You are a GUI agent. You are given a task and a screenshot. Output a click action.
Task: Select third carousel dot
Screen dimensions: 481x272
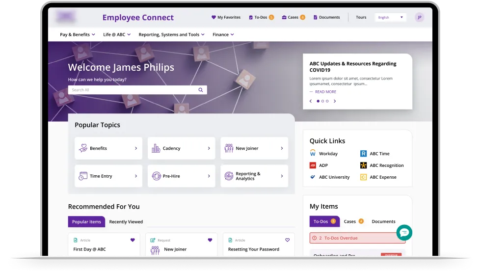pyautogui.click(x=327, y=101)
